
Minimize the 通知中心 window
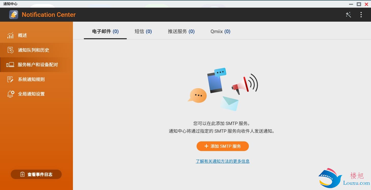click(351, 4)
